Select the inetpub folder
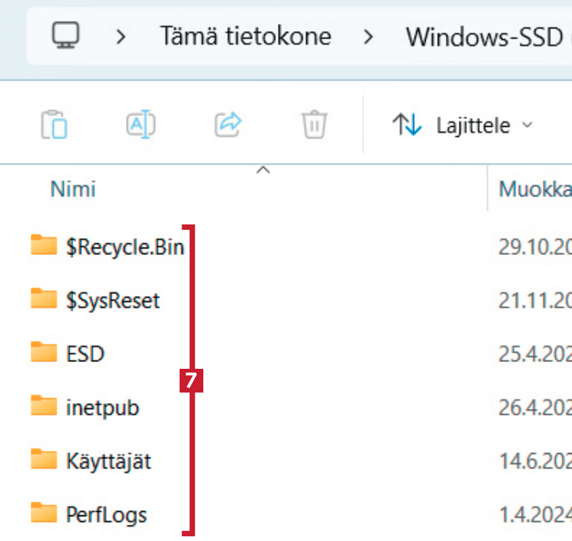This screenshot has width=572, height=541. click(x=103, y=407)
